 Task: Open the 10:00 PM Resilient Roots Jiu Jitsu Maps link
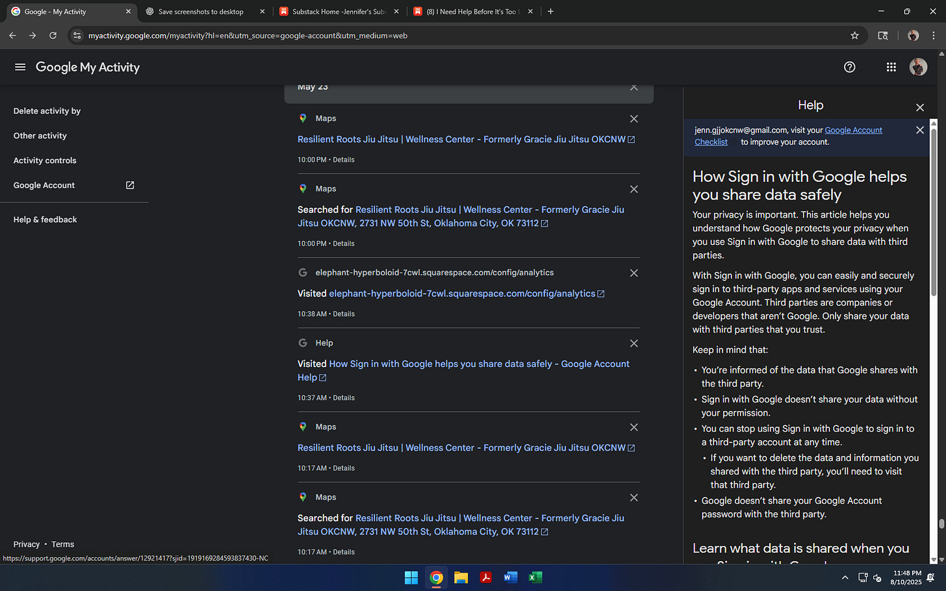click(x=466, y=139)
